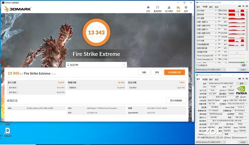Go to the 3DMark home (主页) icon

coord(148,9)
